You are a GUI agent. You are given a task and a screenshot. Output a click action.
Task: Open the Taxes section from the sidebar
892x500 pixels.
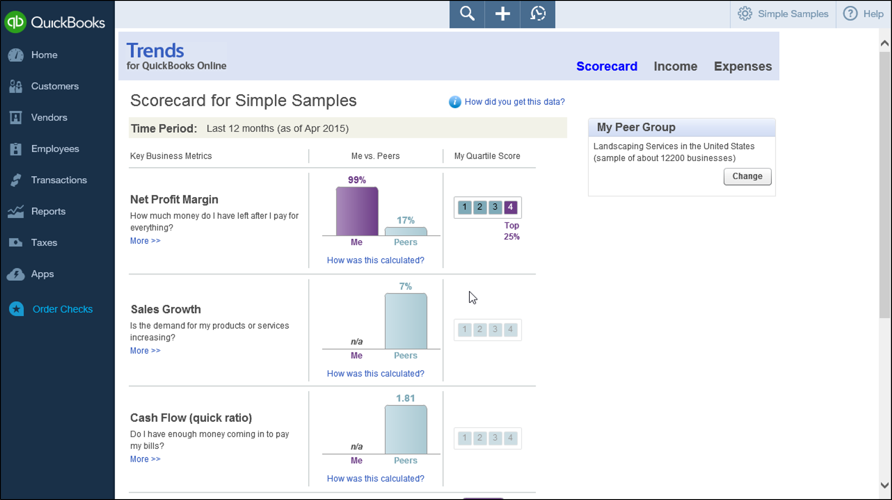point(16,242)
